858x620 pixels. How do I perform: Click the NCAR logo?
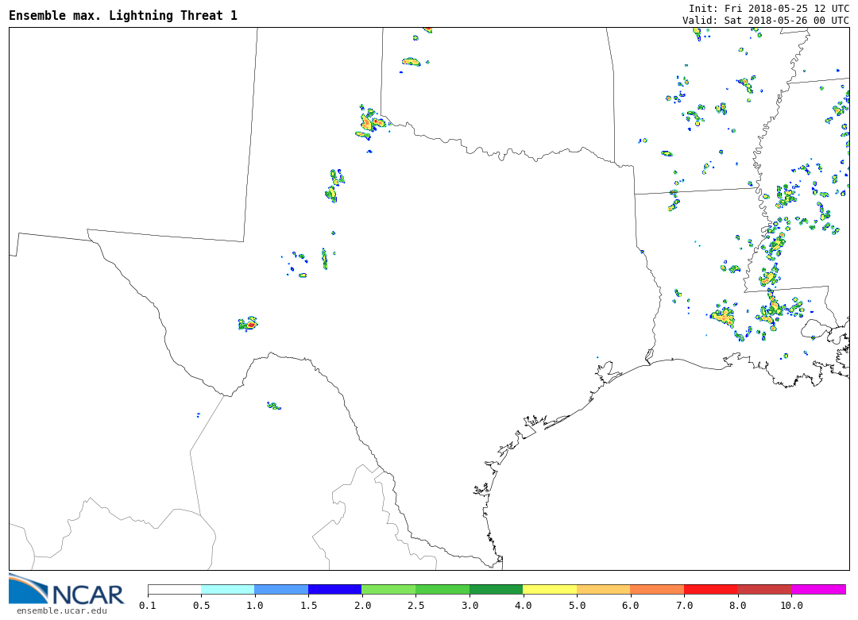(x=67, y=590)
